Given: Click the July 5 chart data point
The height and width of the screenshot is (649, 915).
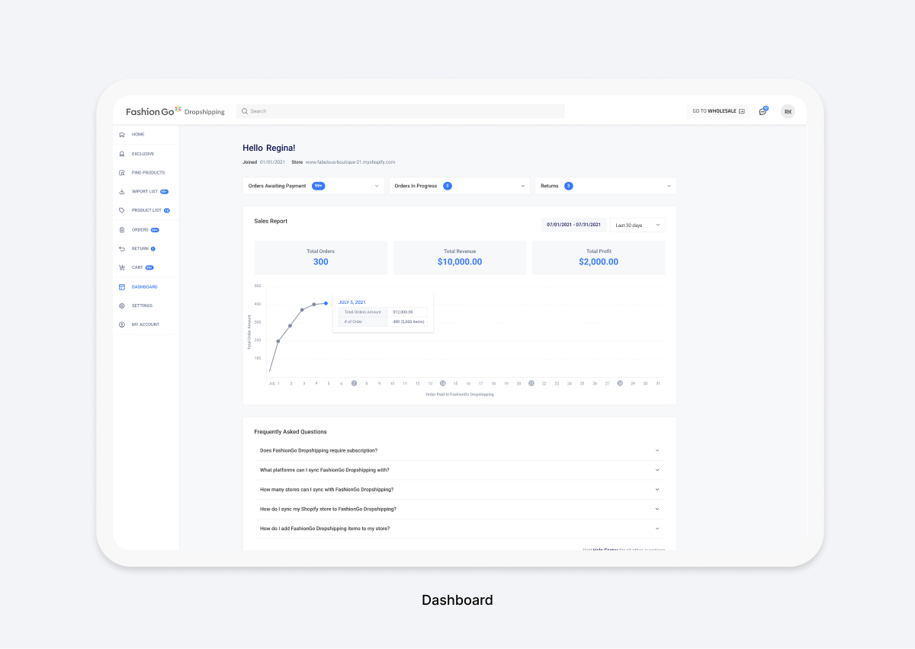Looking at the screenshot, I should click(x=326, y=303).
